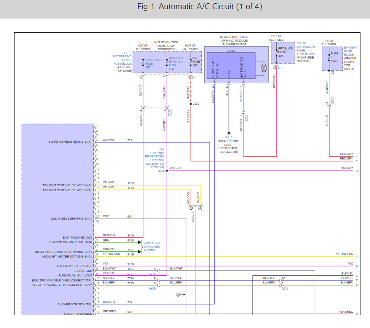Select ELECTRIC VARIABLE DISPLACEMENT CTRL label

[62, 281]
